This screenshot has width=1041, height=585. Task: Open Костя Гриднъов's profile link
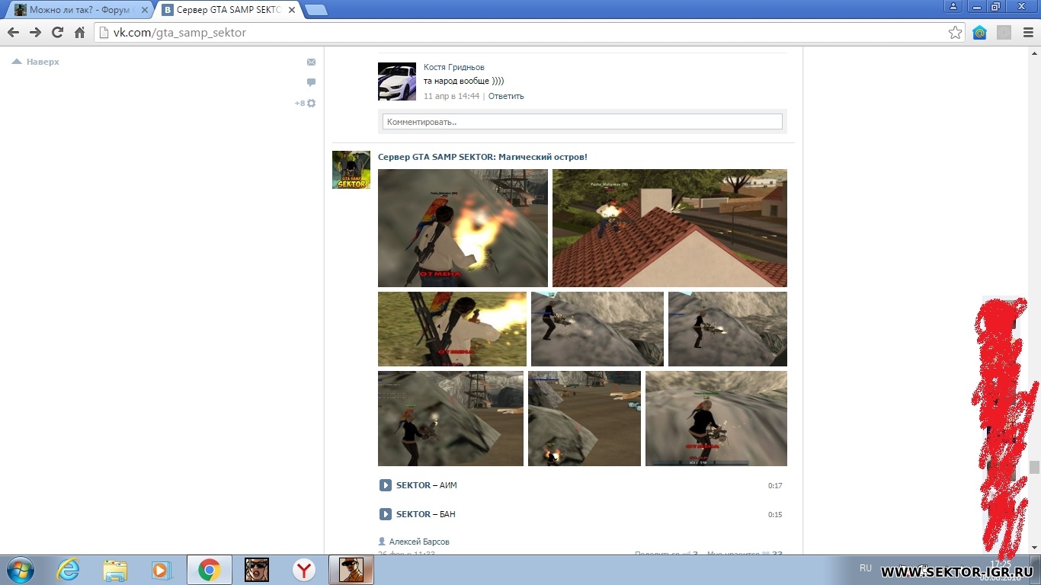[x=454, y=67]
